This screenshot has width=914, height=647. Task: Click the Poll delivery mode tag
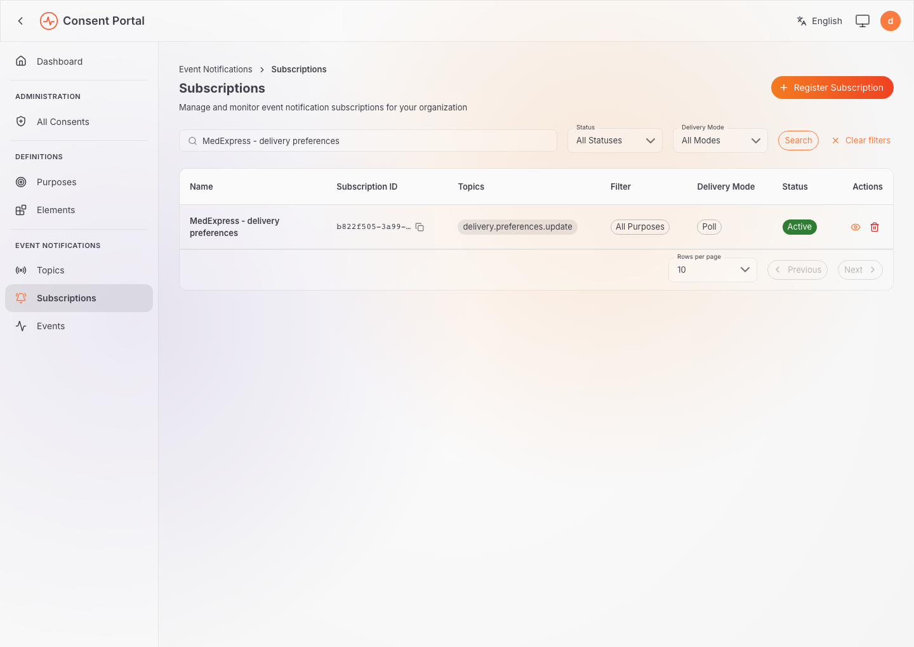709,226
